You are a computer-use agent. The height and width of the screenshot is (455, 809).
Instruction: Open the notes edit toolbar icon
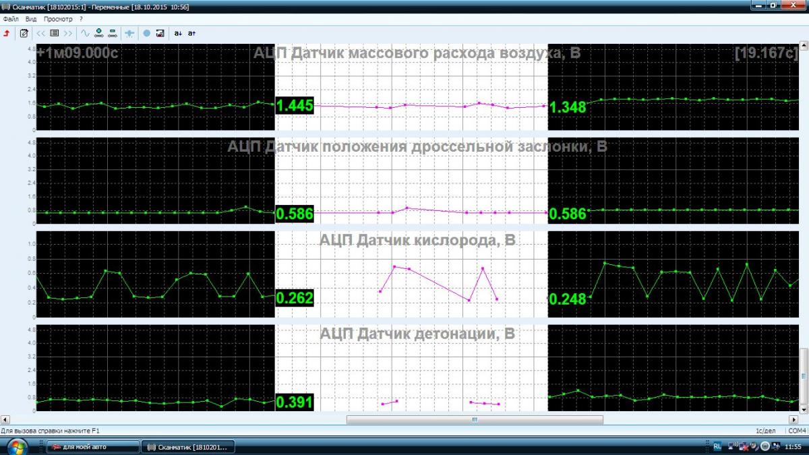coord(24,32)
